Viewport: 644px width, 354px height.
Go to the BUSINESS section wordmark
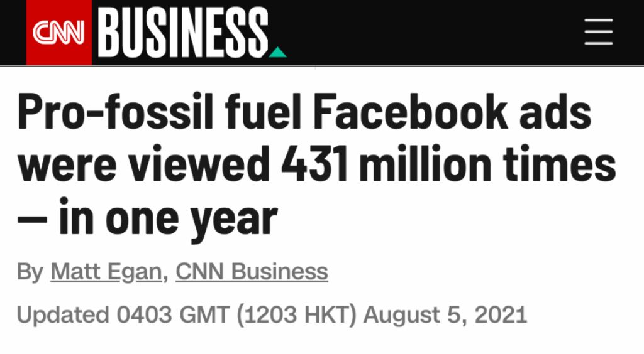184,33
